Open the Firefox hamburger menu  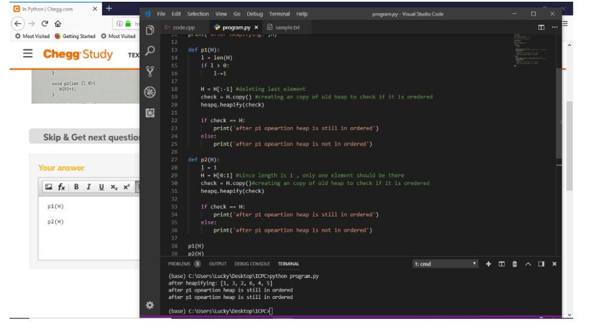[565, 23]
